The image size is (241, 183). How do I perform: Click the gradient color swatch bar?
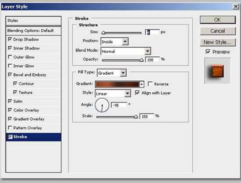click(117, 84)
